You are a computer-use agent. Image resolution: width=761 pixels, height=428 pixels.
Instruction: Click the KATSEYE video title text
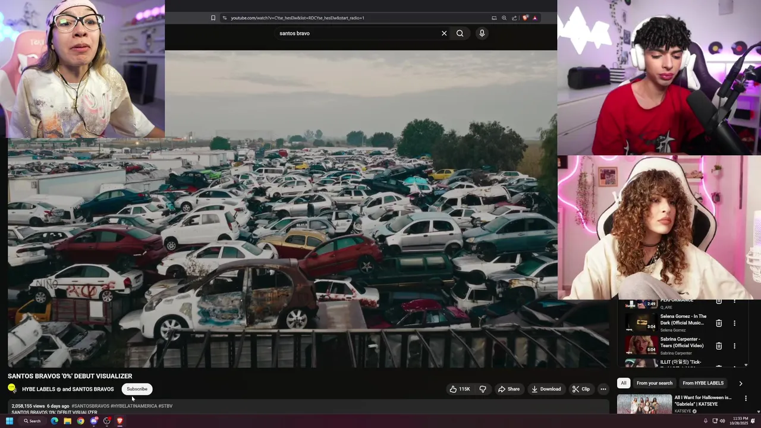[x=703, y=401]
